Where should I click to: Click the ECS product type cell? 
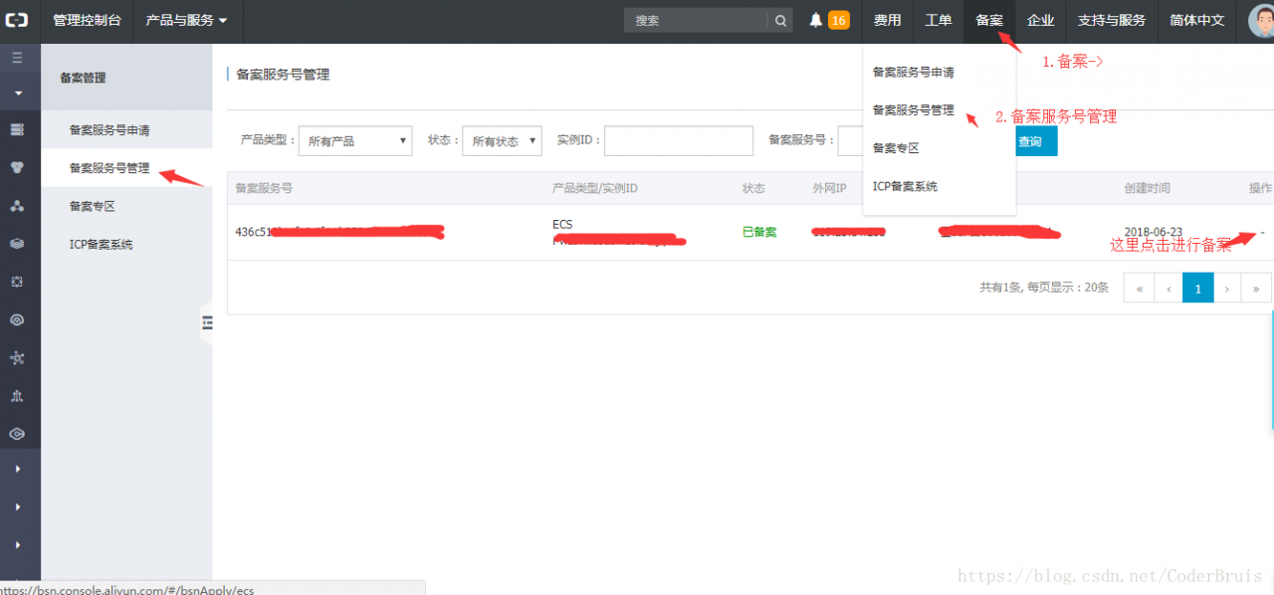point(563,224)
